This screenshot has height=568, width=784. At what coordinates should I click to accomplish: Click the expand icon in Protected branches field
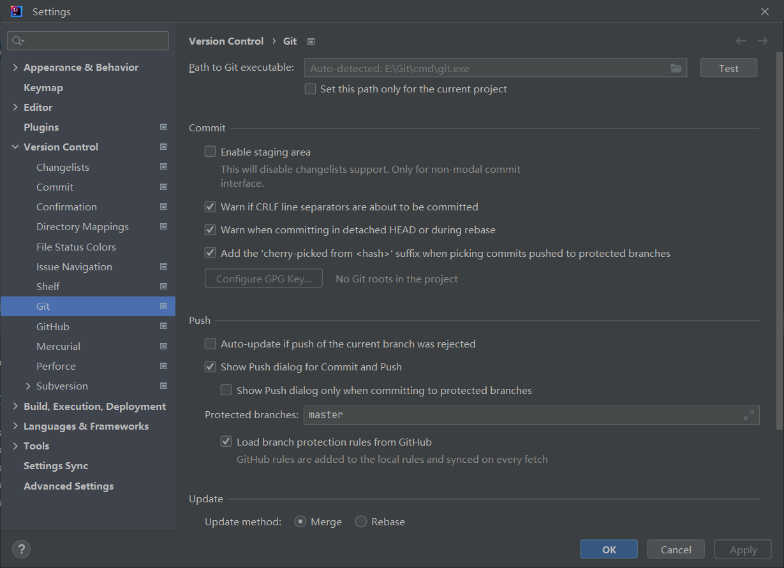click(749, 415)
